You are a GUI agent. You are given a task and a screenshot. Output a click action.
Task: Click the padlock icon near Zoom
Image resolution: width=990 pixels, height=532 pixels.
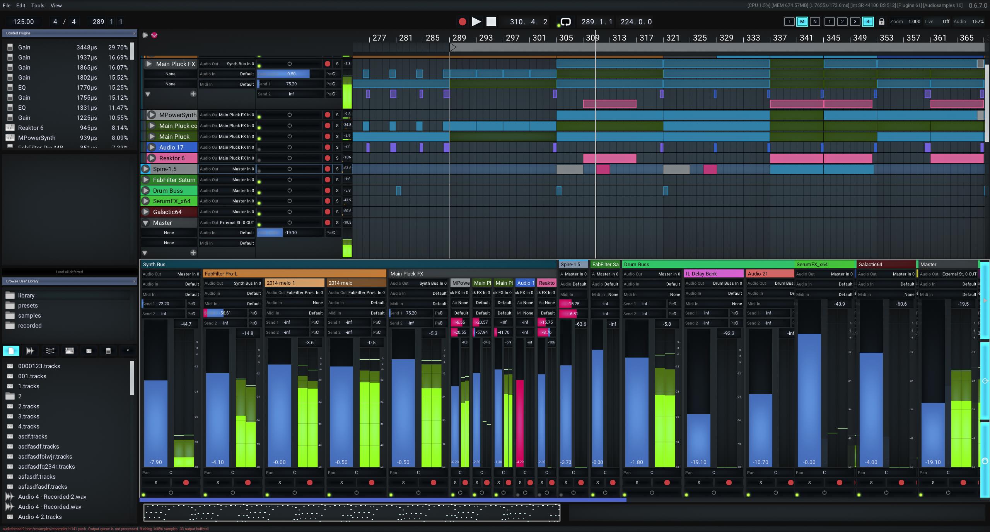point(881,22)
